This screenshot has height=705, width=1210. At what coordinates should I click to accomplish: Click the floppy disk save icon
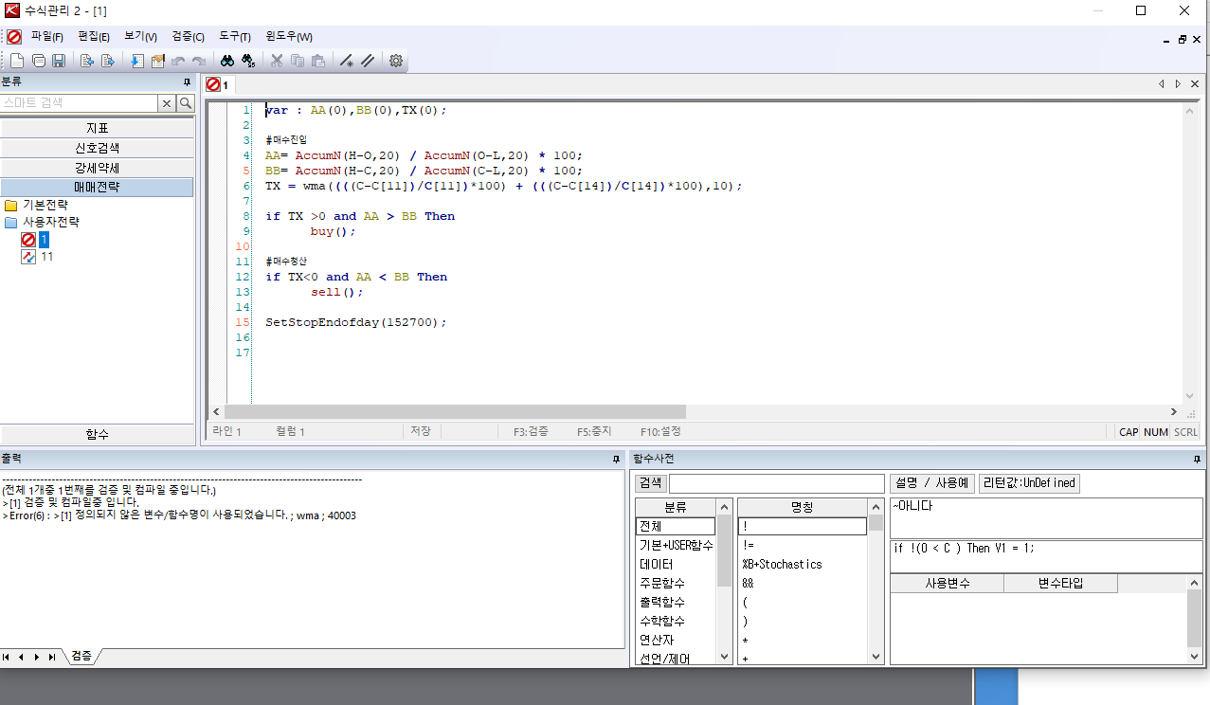[59, 61]
